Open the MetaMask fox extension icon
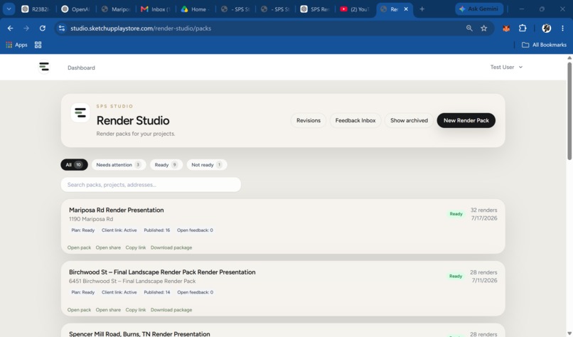The width and height of the screenshot is (573, 337). [x=506, y=28]
